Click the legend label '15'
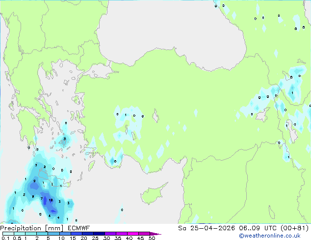The image size is (311, 240). pyautogui.click(x=73, y=238)
